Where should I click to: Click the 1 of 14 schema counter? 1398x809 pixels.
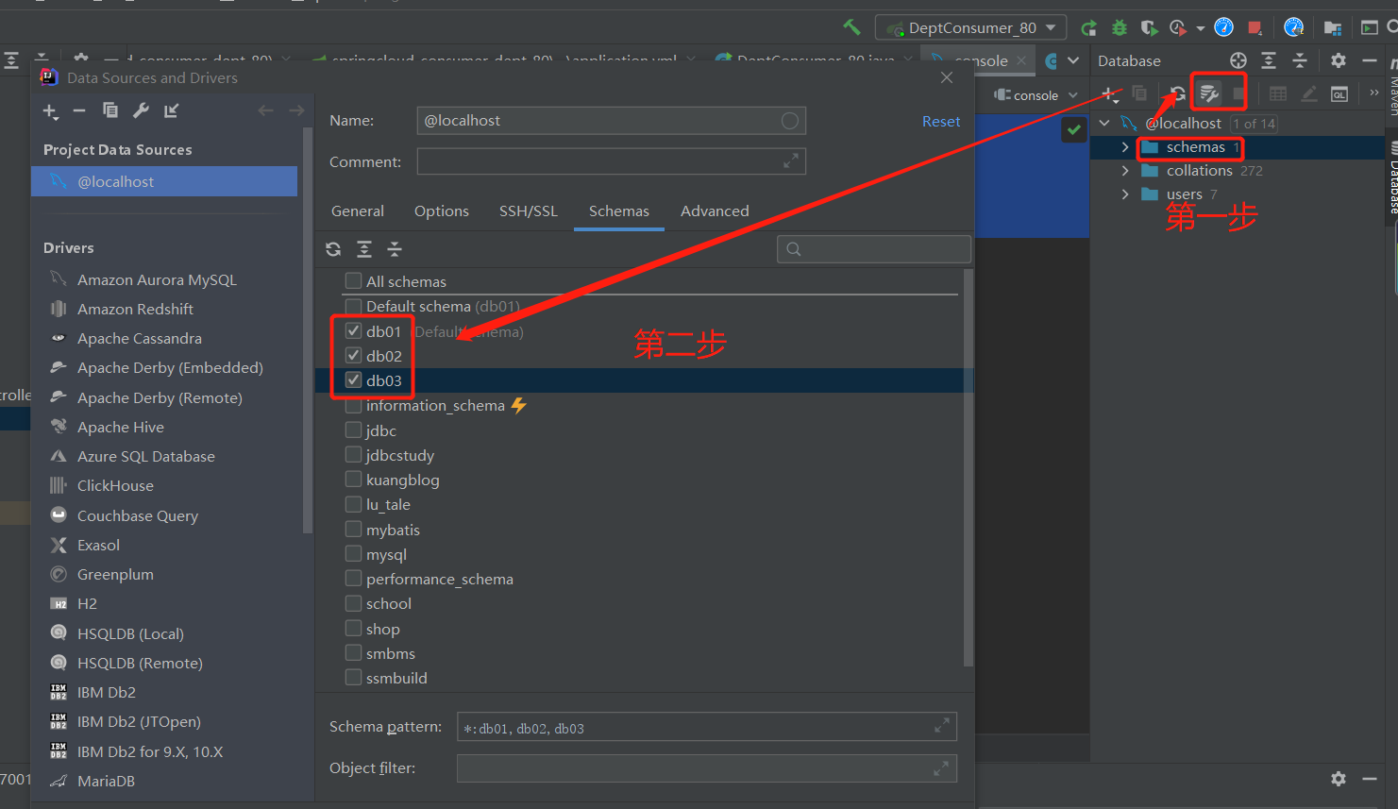click(x=1254, y=124)
